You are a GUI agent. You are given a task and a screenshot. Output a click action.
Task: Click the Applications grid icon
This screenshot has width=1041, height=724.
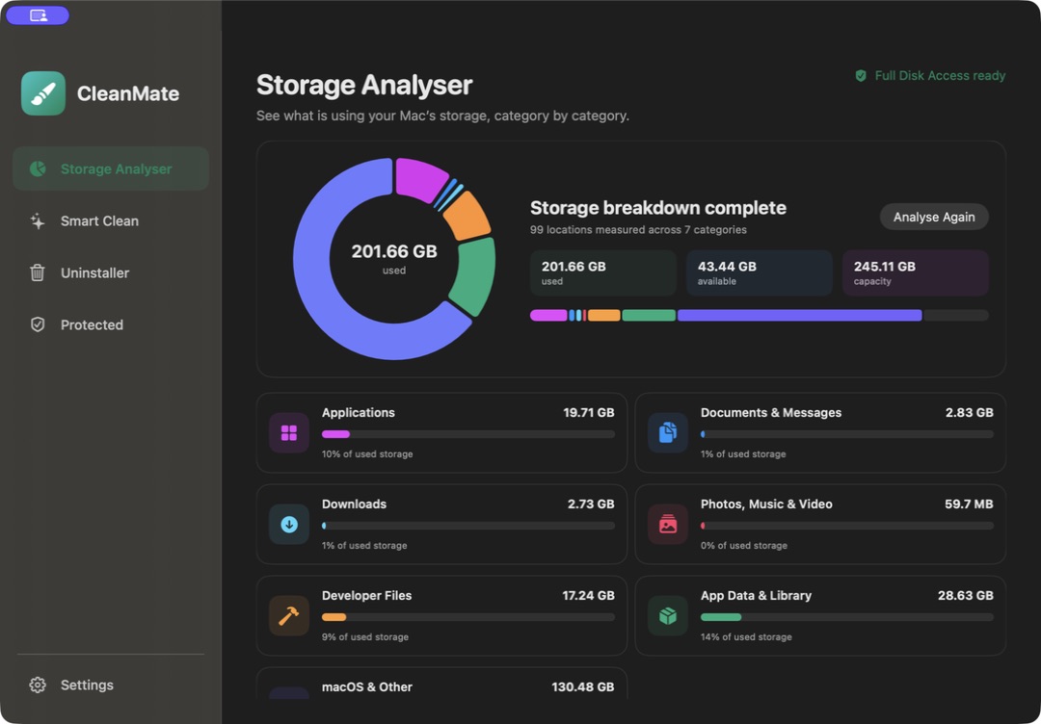289,433
